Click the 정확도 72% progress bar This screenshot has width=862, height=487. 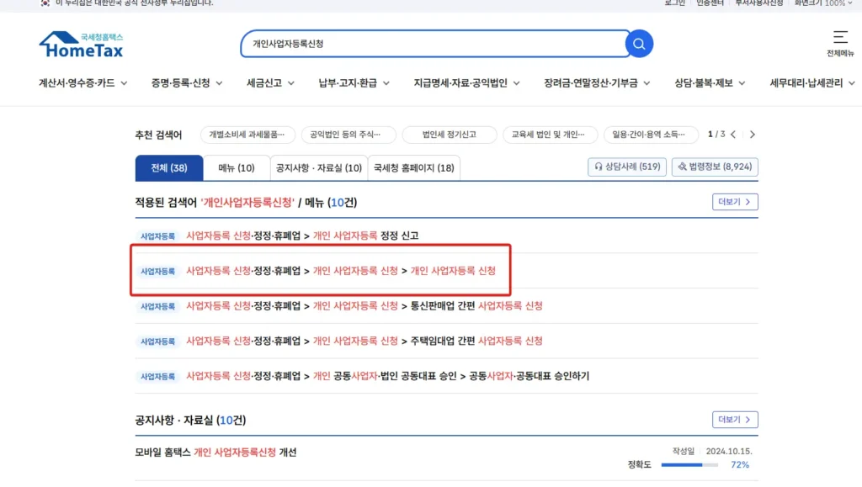689,465
